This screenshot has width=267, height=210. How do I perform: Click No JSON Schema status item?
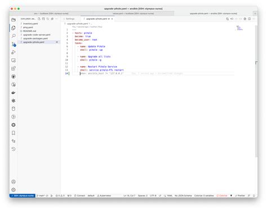pos(183,196)
